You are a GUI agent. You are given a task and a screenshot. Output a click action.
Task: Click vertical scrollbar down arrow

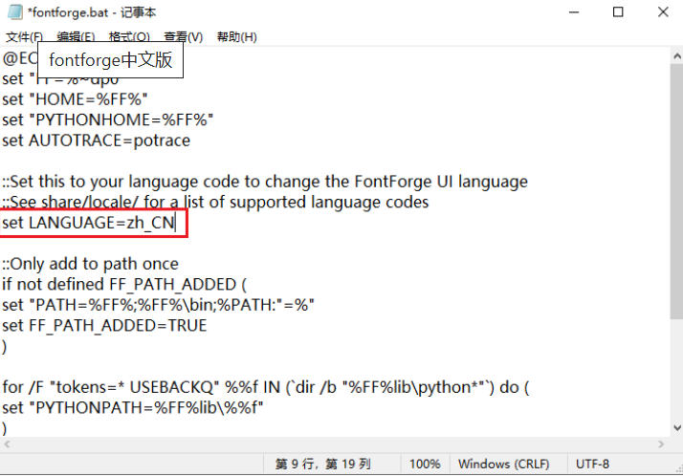[677, 427]
